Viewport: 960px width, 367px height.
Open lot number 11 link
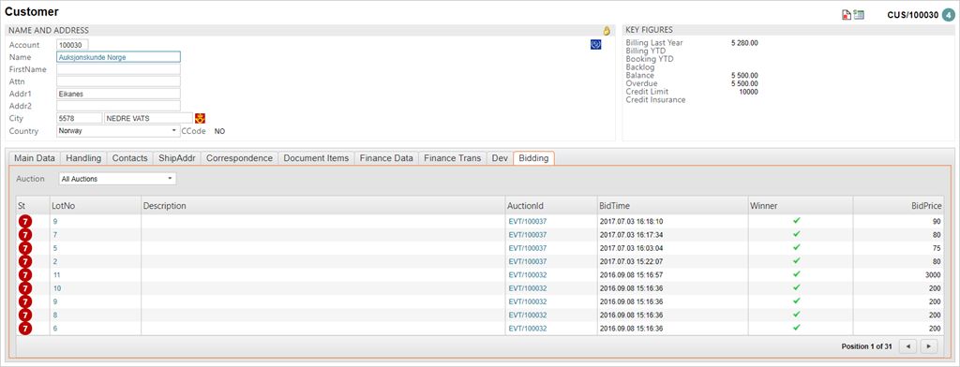57,275
